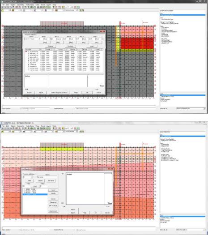Viewport: 208px width, 235px height.
Task: Click Delete all button in Load function dialog
Action: 53,202
